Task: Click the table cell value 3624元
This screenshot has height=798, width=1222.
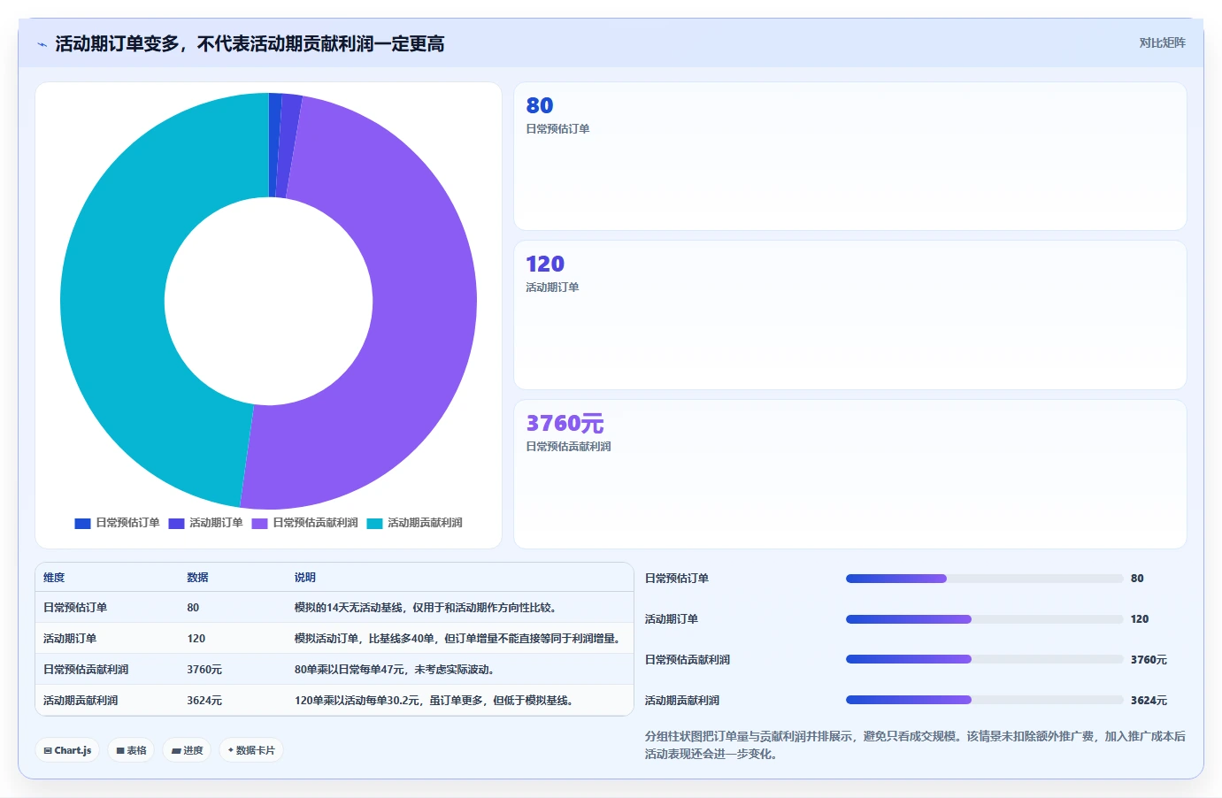Action: tap(204, 701)
